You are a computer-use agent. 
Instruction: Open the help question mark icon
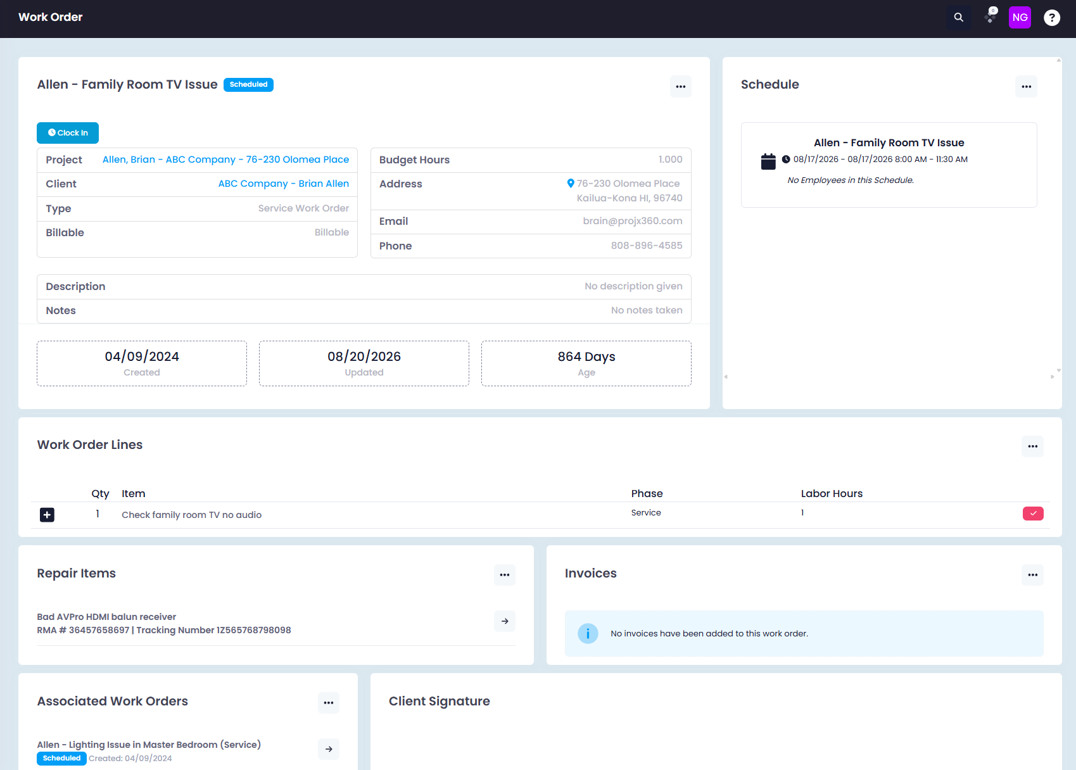coord(1052,18)
